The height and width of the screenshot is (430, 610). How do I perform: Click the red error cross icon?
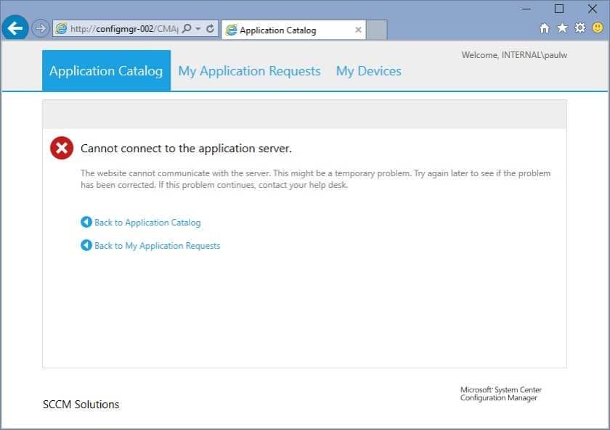pos(62,148)
